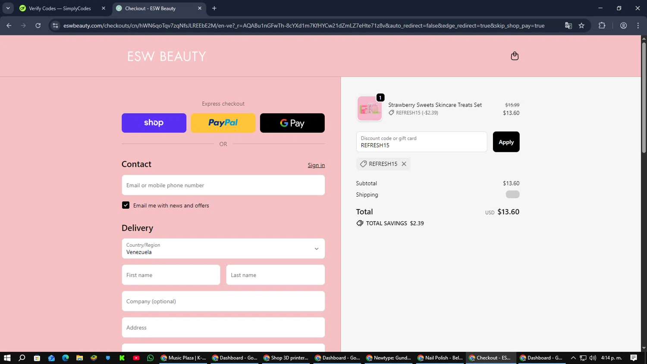Open the network status tray icon
Viewport: 647px width, 364px height.
pos(583,358)
